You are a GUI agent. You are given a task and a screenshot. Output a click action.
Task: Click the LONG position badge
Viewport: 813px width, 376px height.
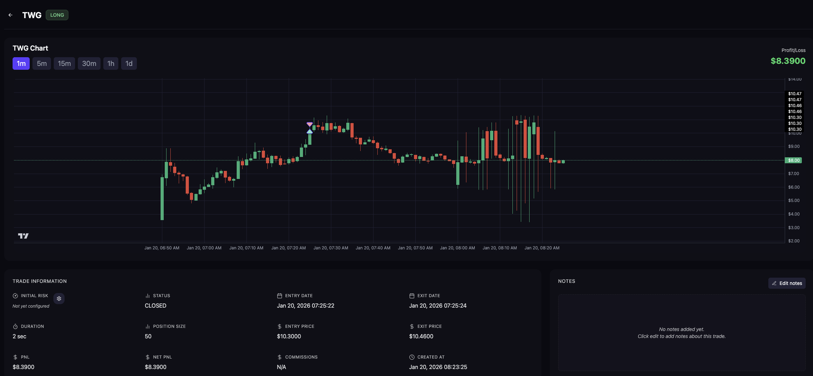(57, 15)
